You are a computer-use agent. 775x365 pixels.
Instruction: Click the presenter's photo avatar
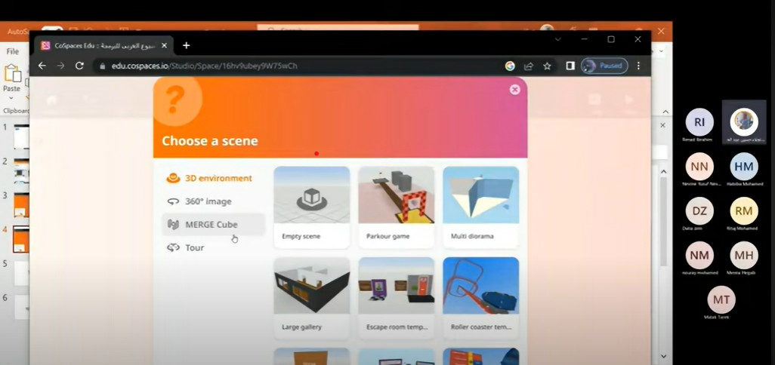[x=744, y=121]
